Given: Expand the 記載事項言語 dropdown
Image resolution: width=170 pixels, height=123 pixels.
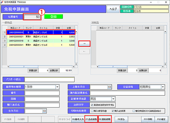Looking at the screenshot, I should click(x=113, y=99).
